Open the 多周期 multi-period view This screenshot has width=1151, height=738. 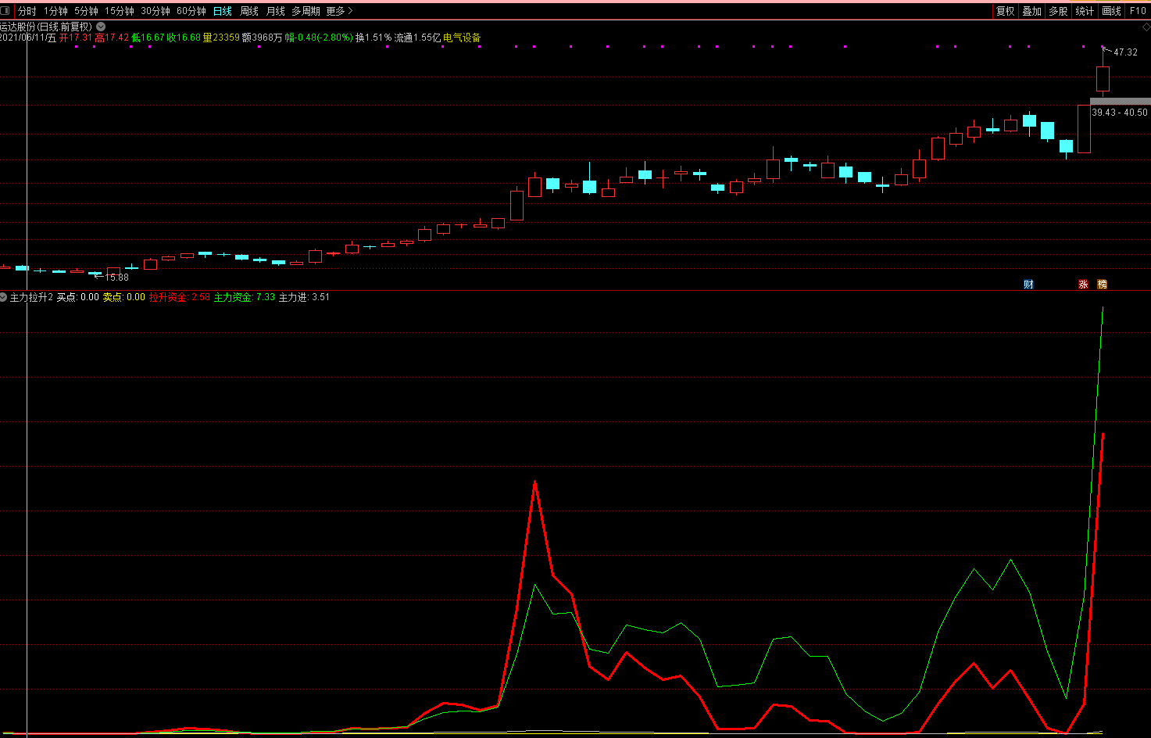tap(306, 11)
